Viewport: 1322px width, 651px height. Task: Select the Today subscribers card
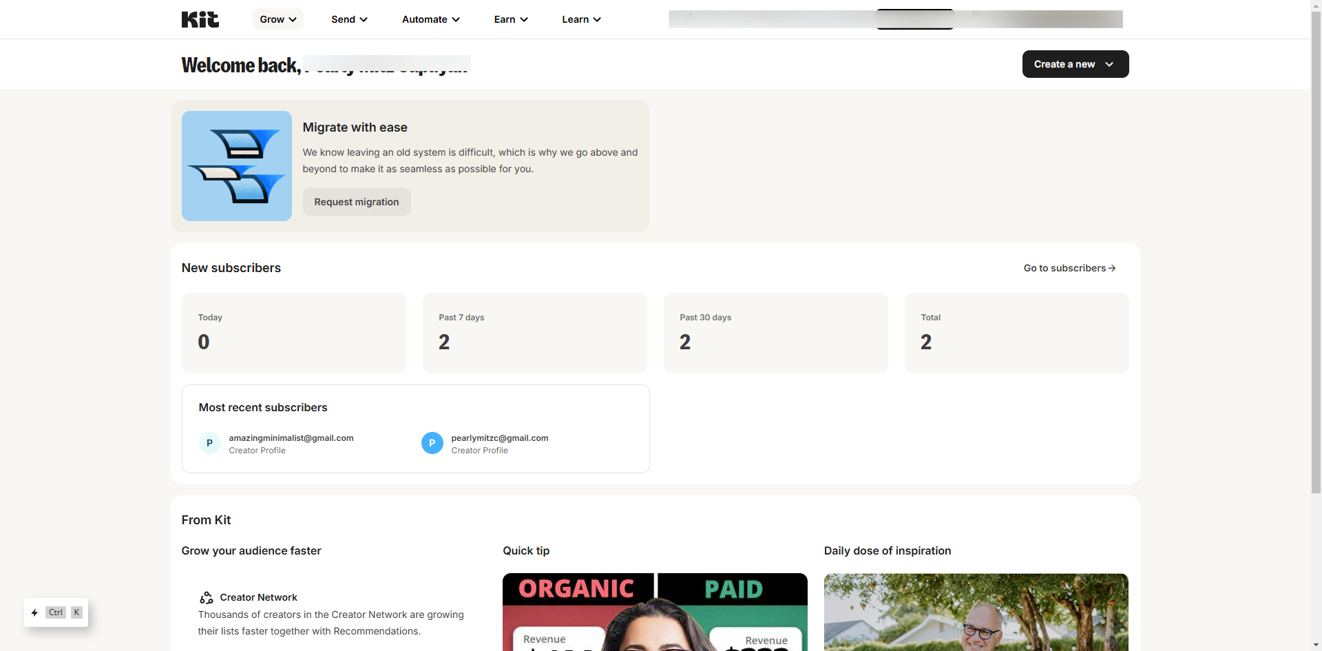[294, 333]
